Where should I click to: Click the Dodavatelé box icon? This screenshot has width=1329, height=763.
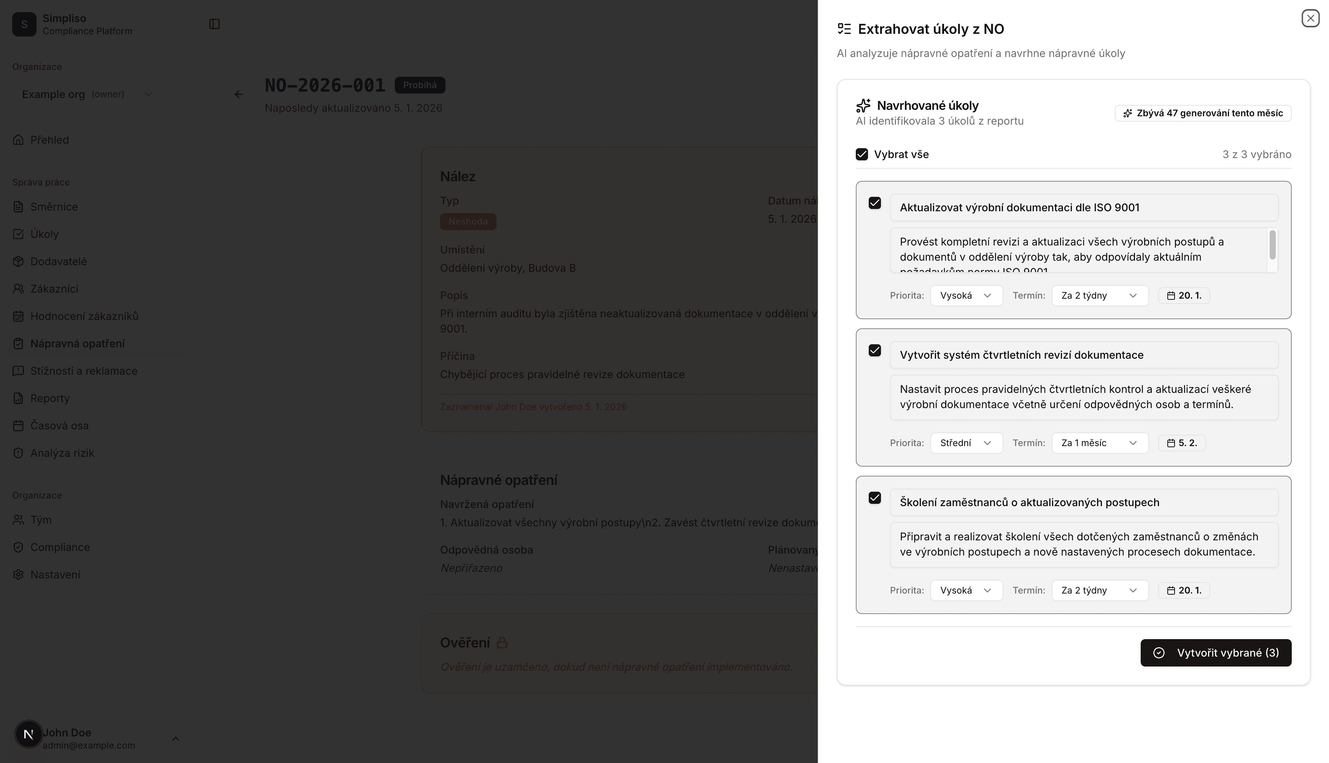[x=18, y=261]
